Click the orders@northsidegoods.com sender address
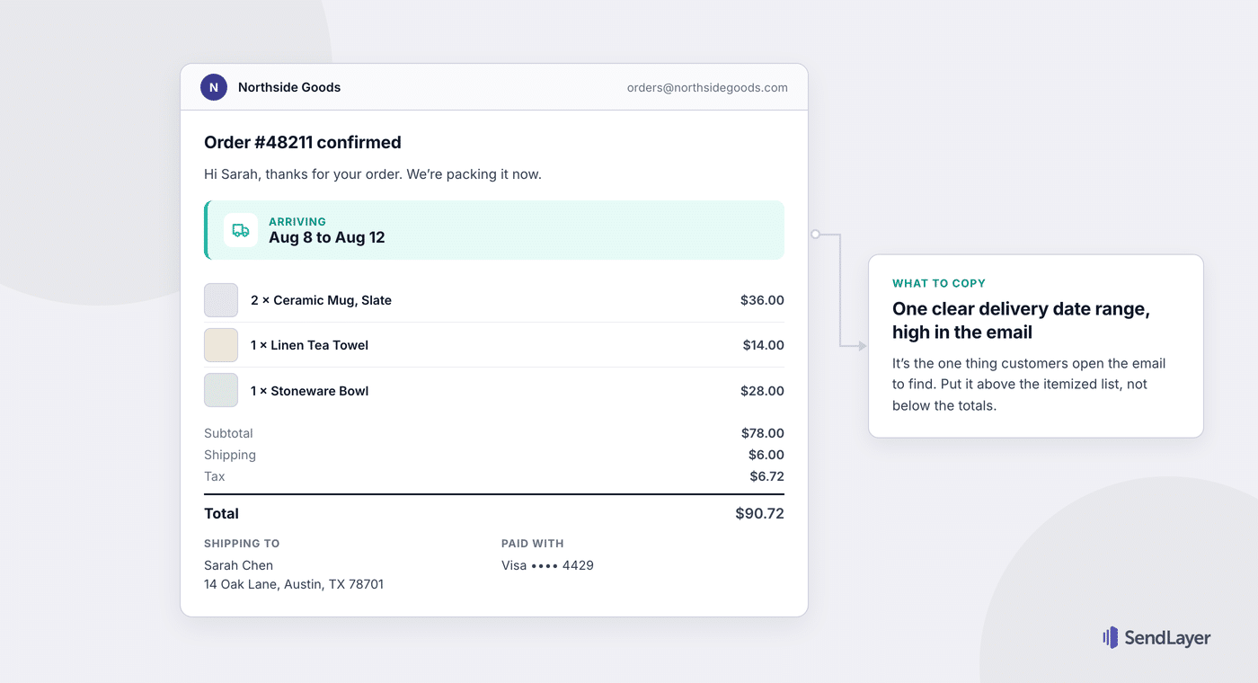The image size is (1258, 683). click(707, 88)
